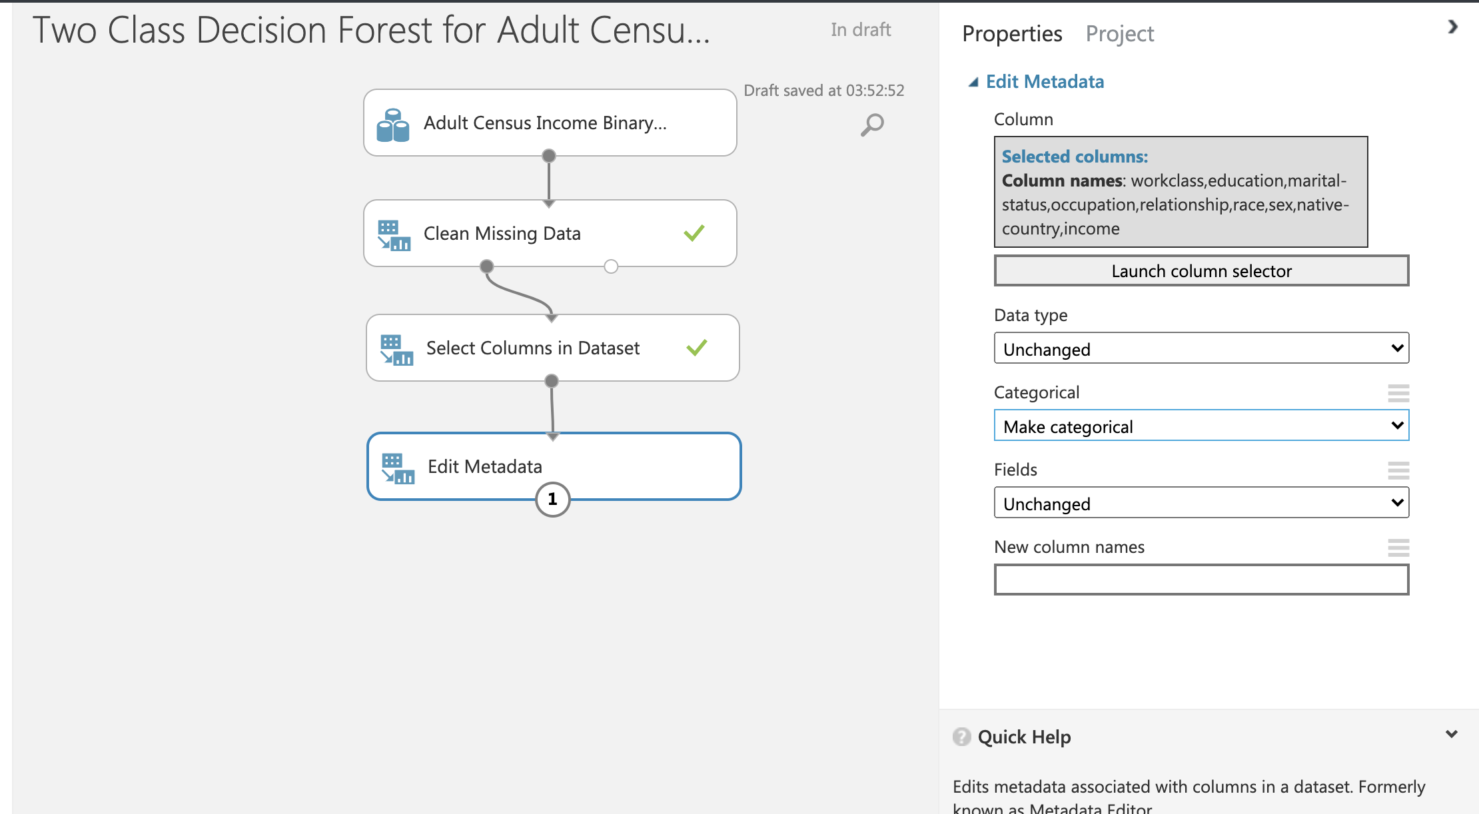
Task: Open the Data type dropdown
Action: tap(1201, 348)
